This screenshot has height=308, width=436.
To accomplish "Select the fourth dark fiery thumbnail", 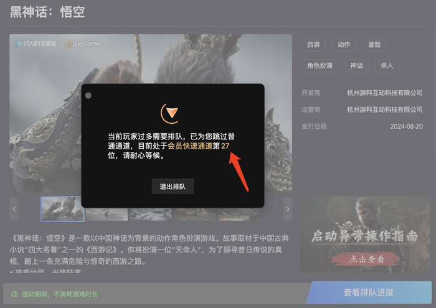I will (194, 215).
